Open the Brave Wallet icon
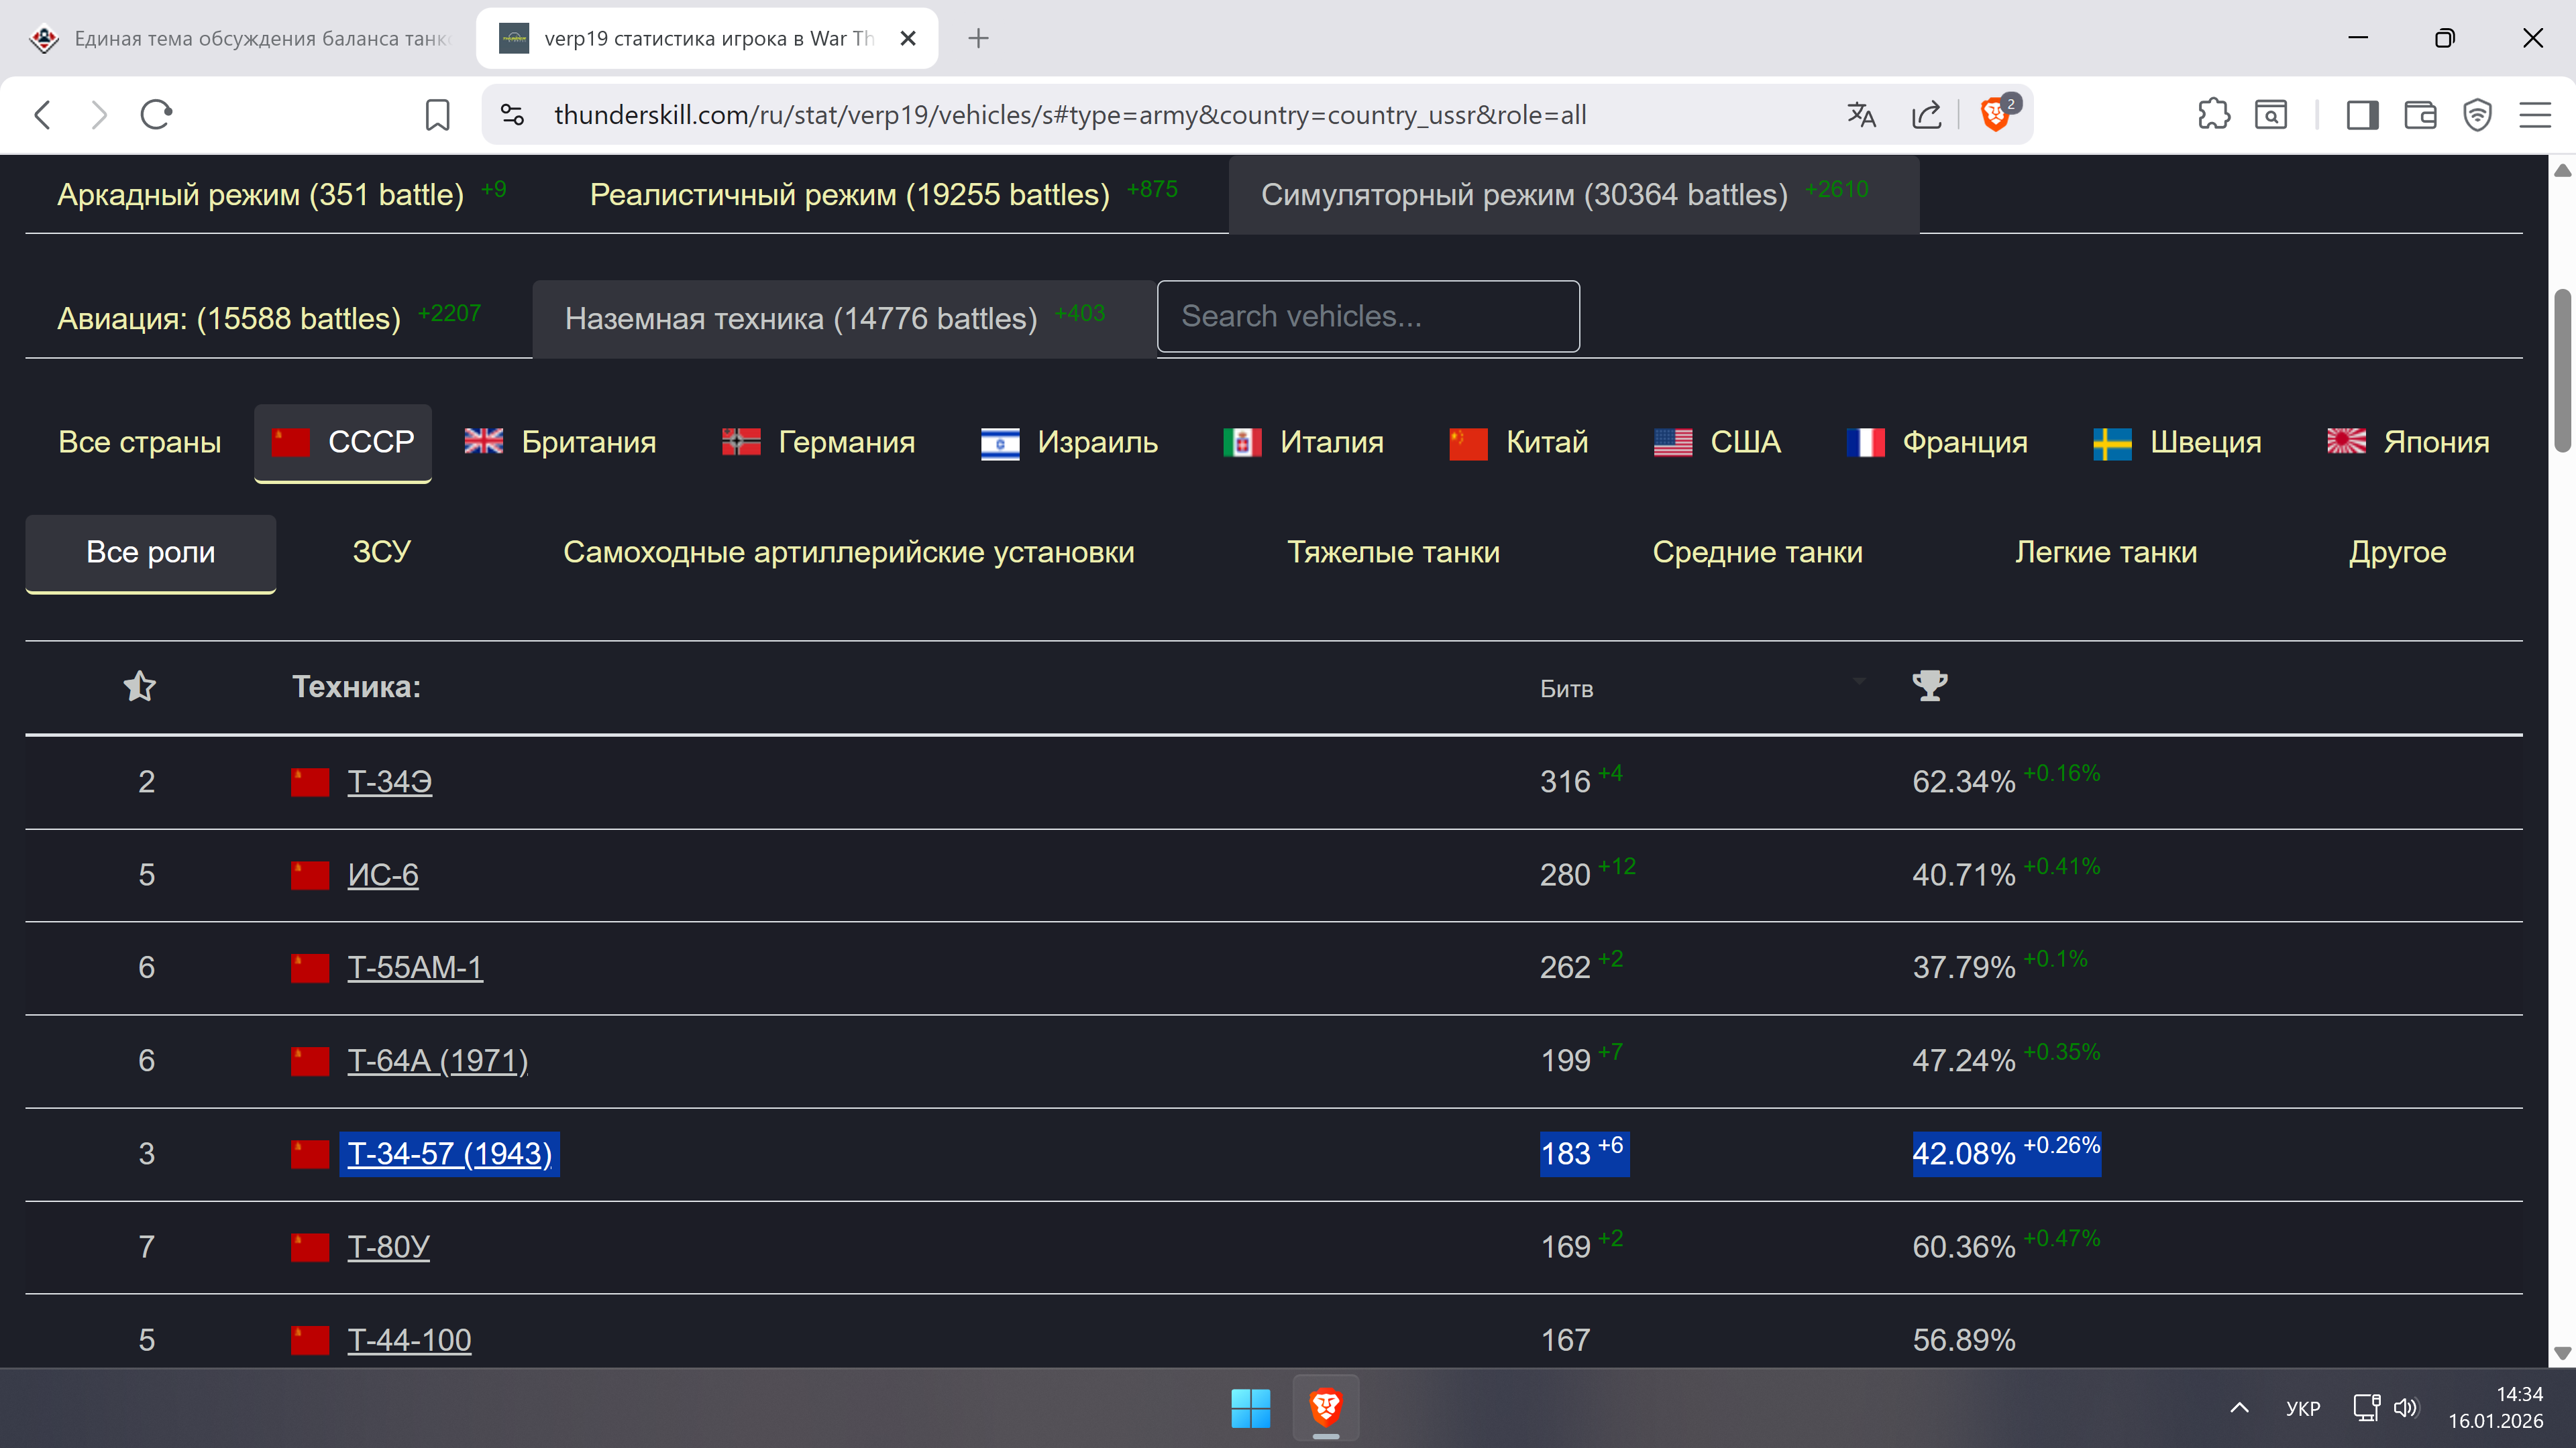This screenshot has height=1448, width=2576. (2420, 115)
